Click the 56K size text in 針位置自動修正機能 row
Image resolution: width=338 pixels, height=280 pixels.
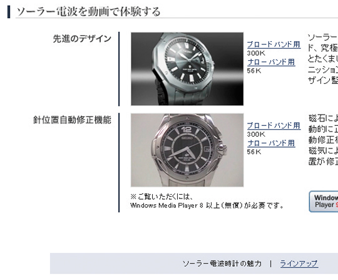click(x=254, y=152)
